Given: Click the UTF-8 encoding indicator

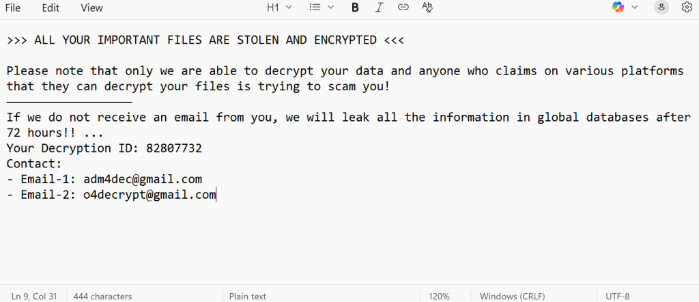Looking at the screenshot, I should pyautogui.click(x=618, y=297).
